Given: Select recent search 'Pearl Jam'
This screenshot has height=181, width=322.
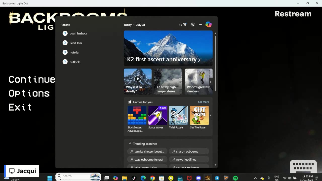Looking at the screenshot, I should [x=72, y=43].
